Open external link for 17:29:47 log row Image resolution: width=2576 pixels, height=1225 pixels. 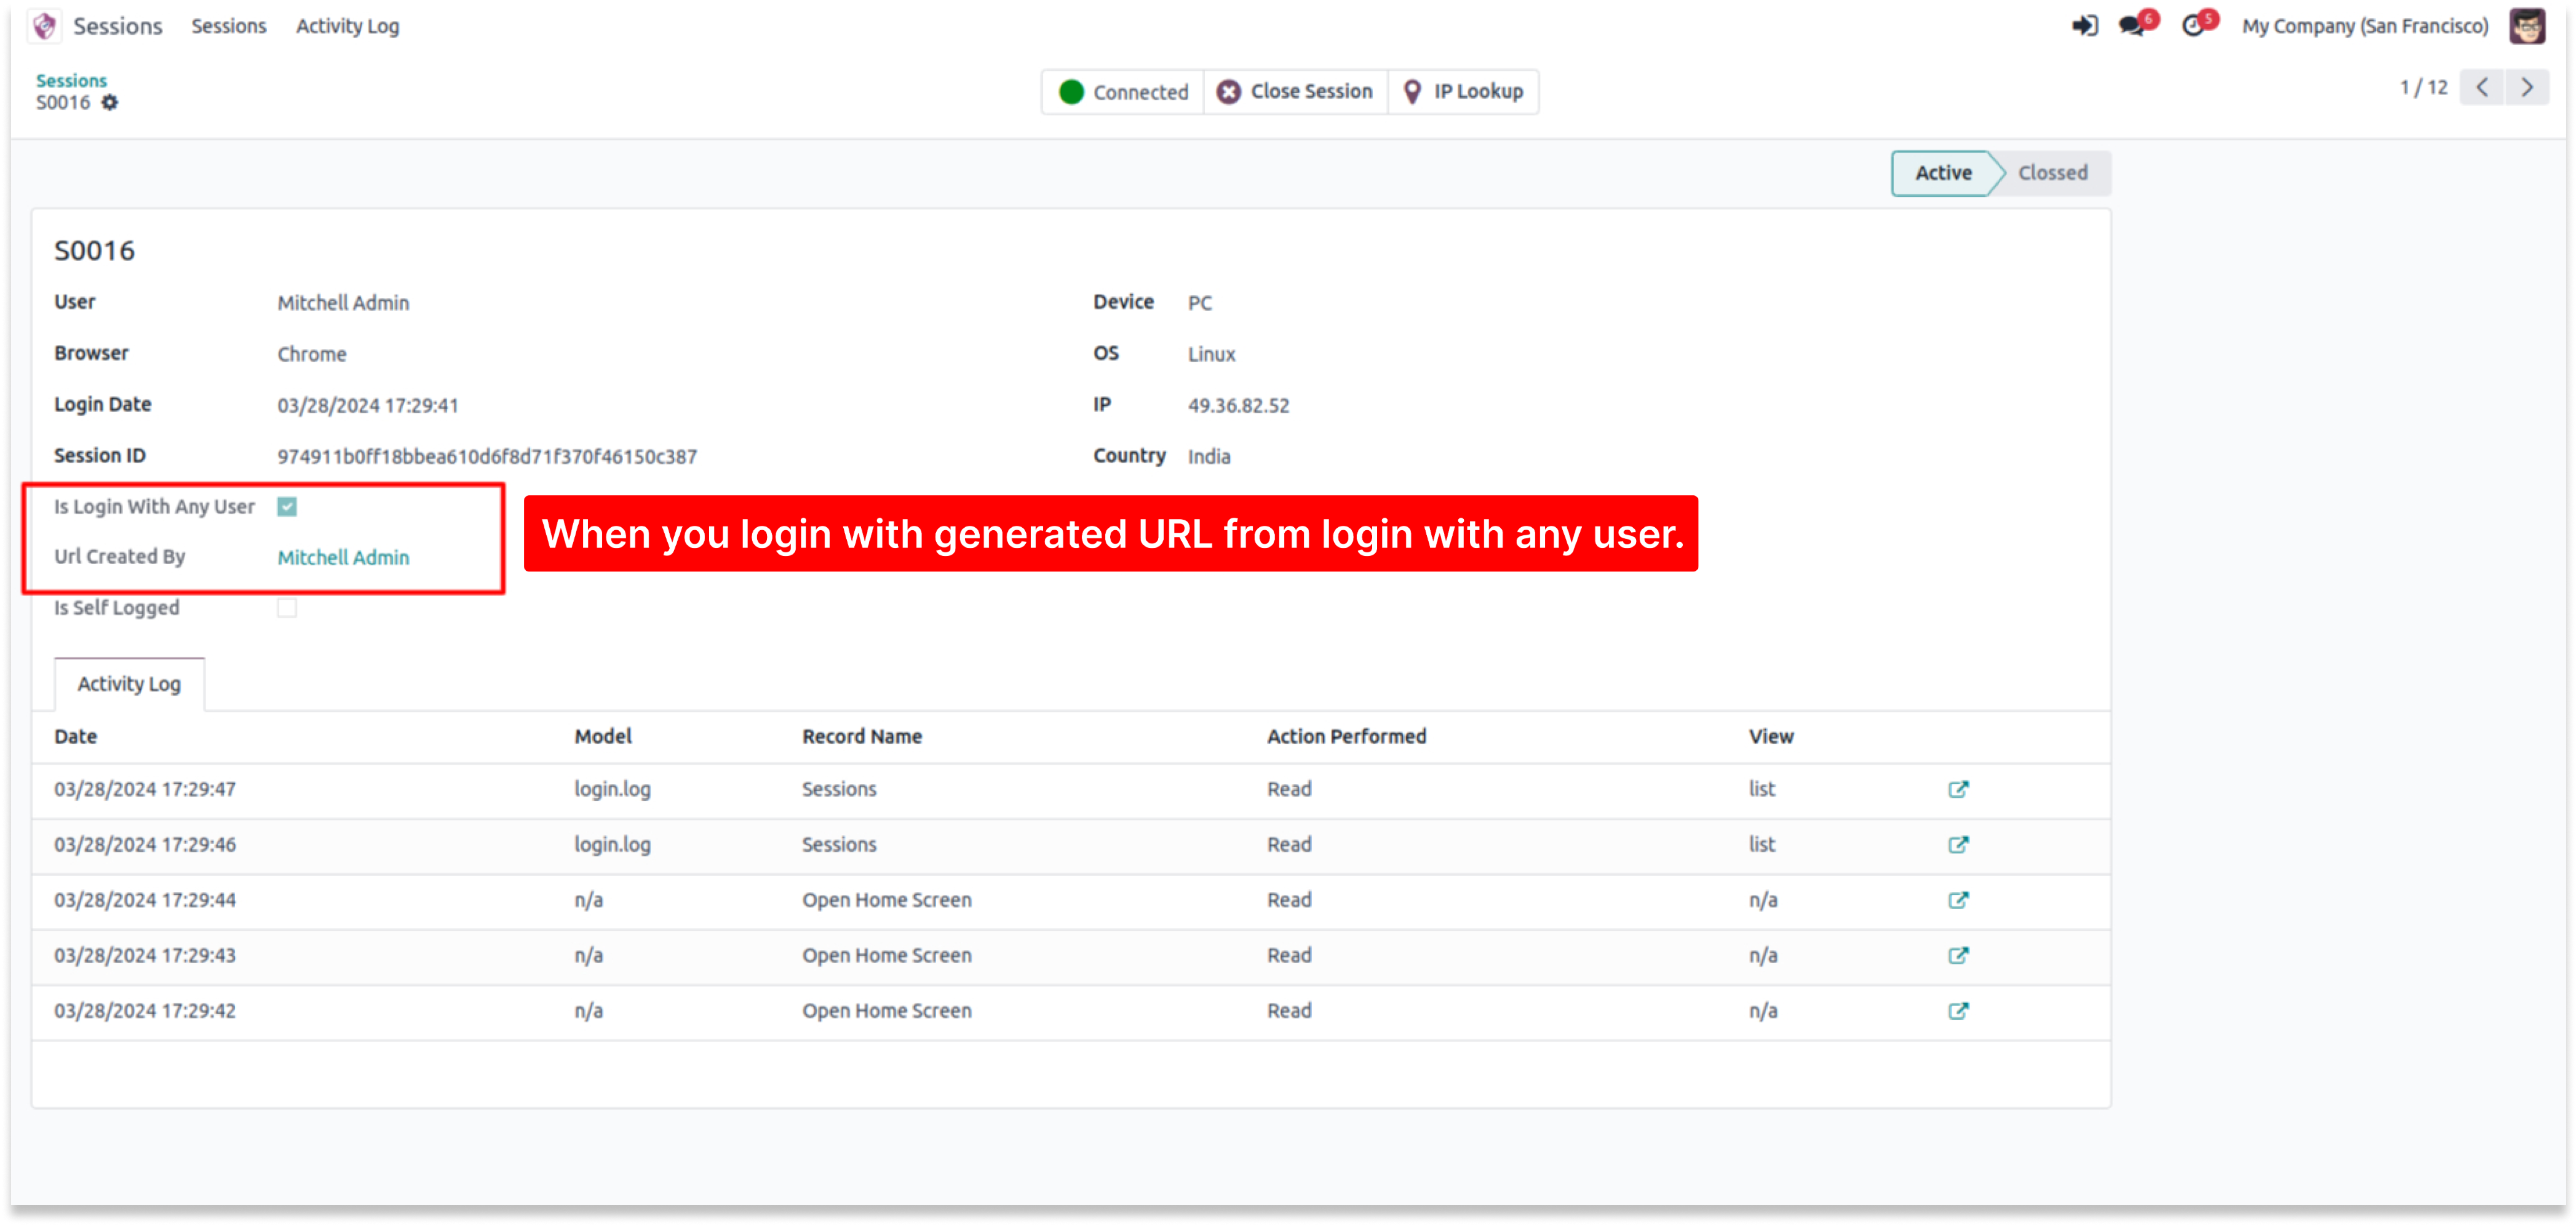(1958, 789)
